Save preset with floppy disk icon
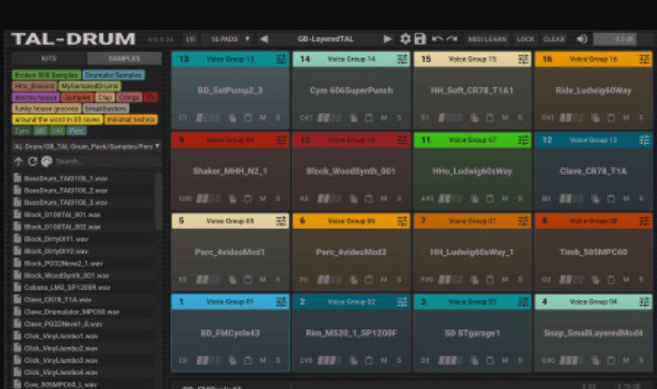 (420, 39)
